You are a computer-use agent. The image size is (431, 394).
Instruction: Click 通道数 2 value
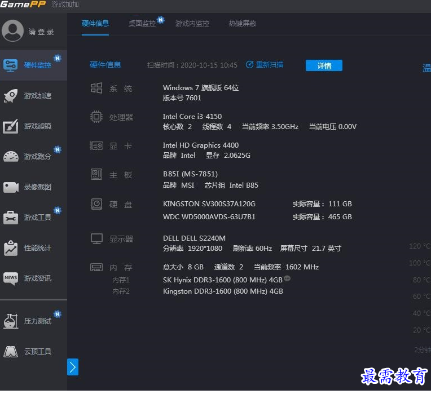point(228,267)
